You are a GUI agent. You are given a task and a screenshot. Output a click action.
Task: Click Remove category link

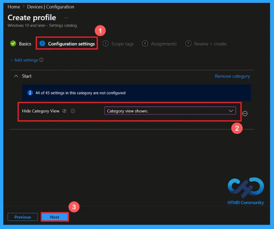[232, 76]
